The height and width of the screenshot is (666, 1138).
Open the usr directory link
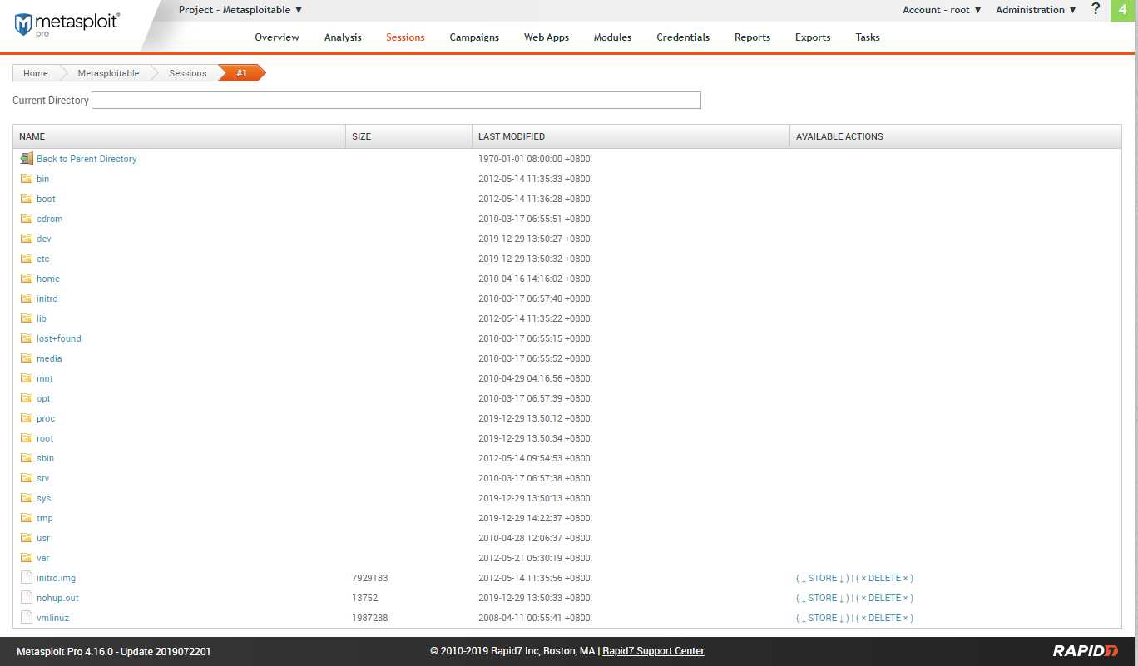click(43, 538)
